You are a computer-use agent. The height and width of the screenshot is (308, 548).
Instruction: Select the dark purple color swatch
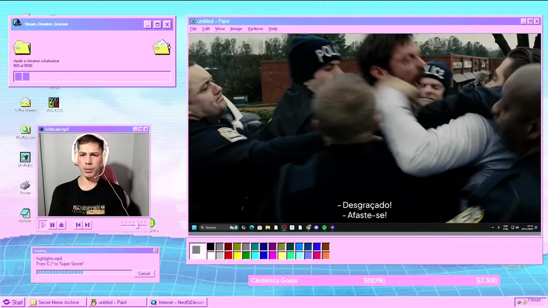pos(273,247)
